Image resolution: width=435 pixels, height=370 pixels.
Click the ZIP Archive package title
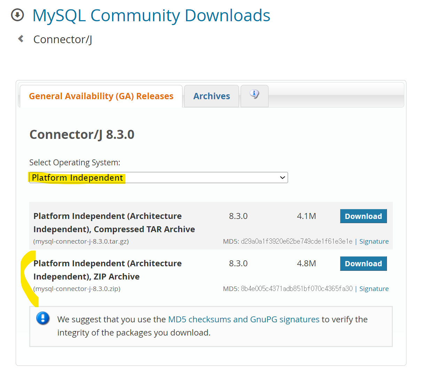coord(107,270)
